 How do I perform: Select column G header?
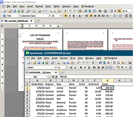[107, 80]
